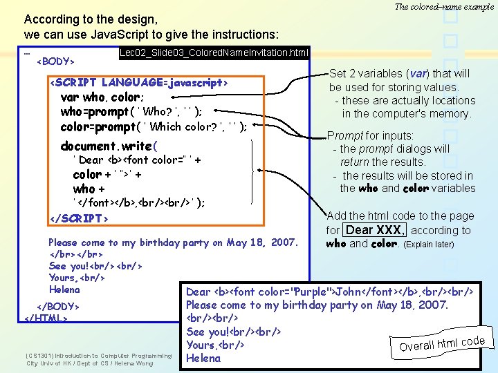Click 'Yours,<br/>' in the output box

click(x=215, y=345)
